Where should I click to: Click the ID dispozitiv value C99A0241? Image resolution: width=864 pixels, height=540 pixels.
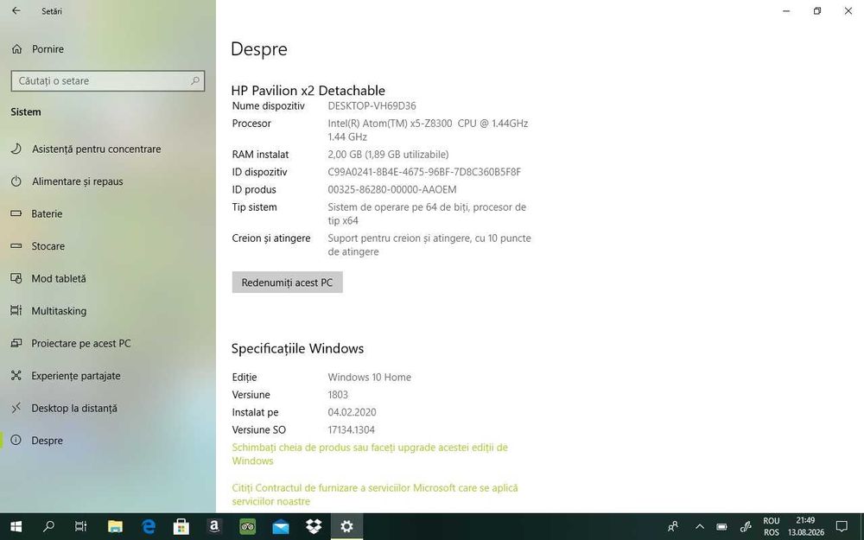pyautogui.click(x=424, y=172)
